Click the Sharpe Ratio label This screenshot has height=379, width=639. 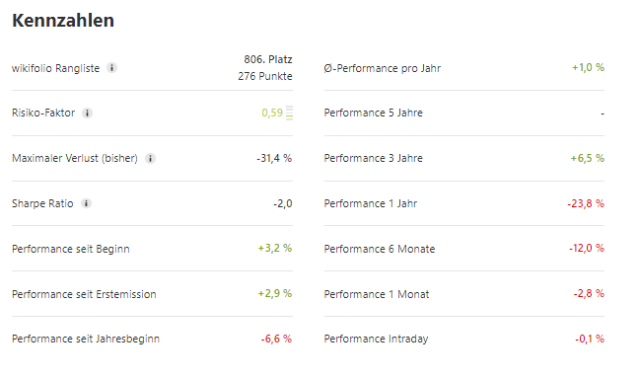42,203
